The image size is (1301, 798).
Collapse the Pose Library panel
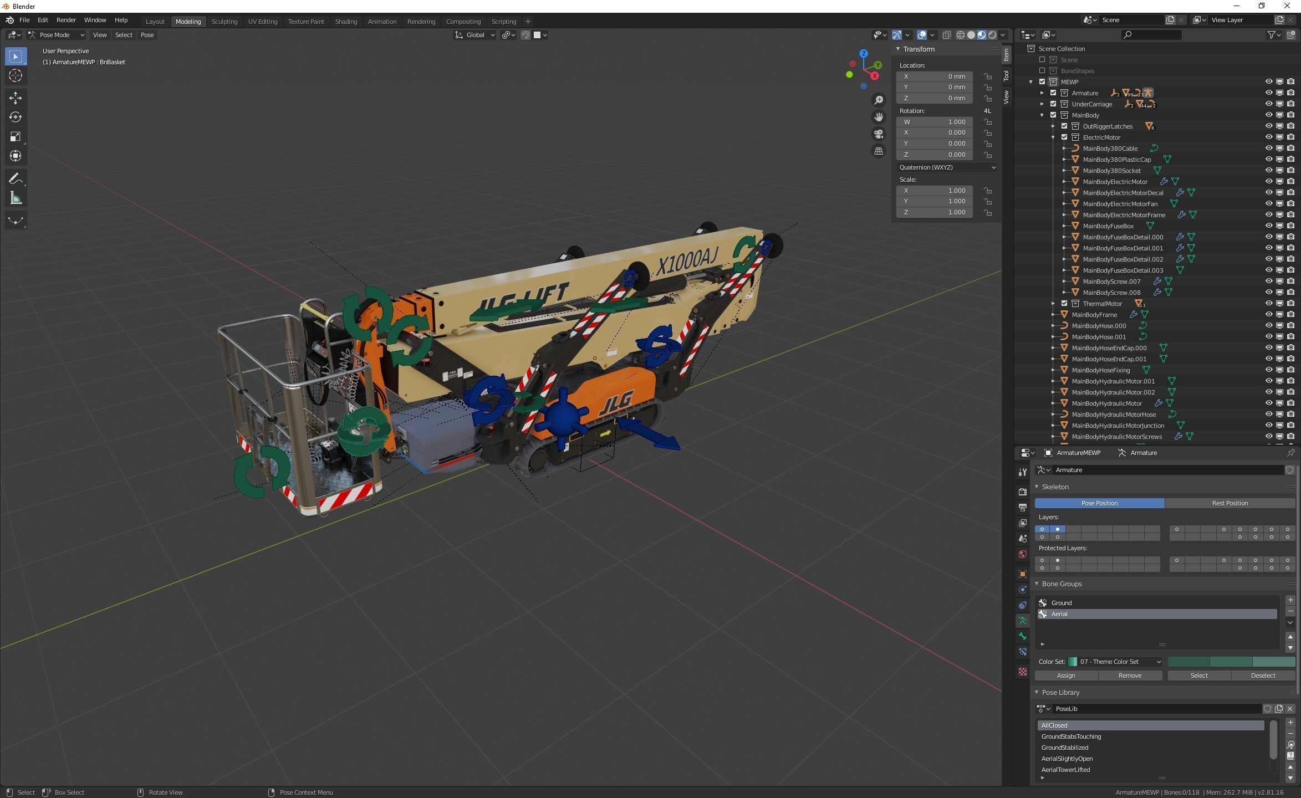click(x=1037, y=692)
